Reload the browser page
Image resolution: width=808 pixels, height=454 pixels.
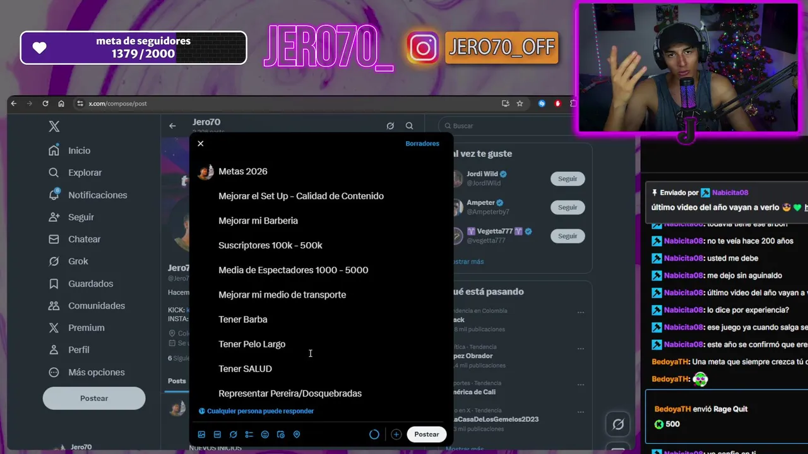click(x=45, y=103)
